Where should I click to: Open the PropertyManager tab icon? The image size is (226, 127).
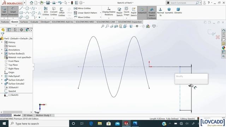click(9, 30)
